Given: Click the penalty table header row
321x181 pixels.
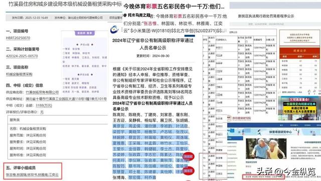Looking at the screenshot, I should [239, 39].
